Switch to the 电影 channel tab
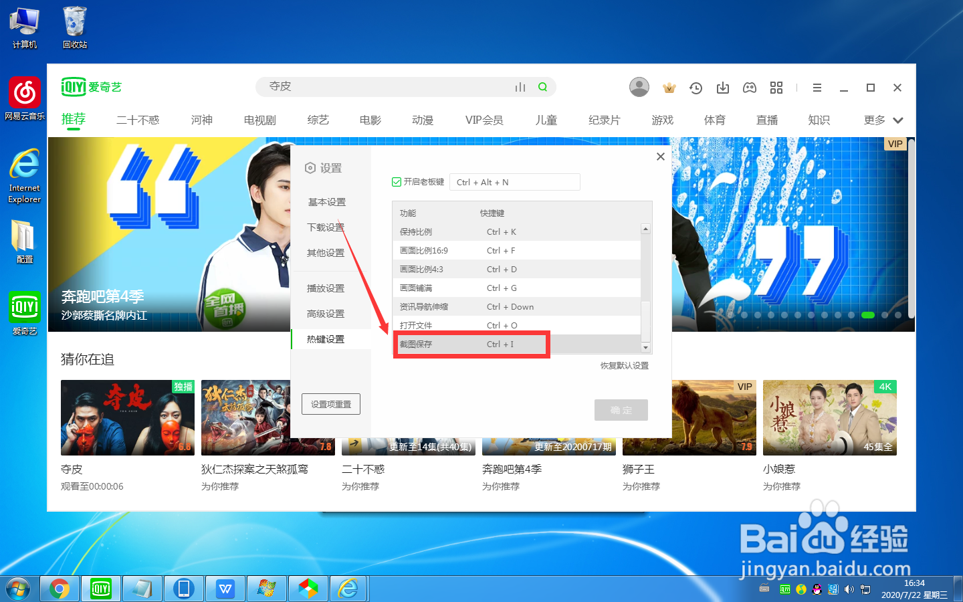The width and height of the screenshot is (963, 602). click(x=370, y=120)
